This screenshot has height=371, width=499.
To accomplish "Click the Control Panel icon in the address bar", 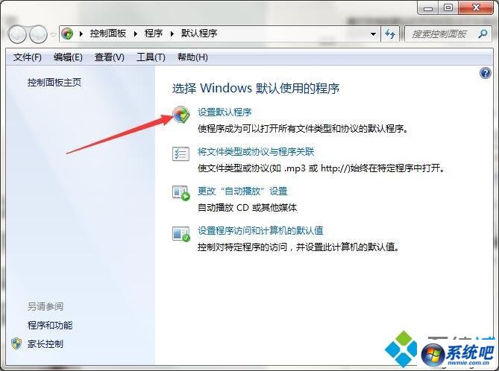I will click(x=67, y=34).
